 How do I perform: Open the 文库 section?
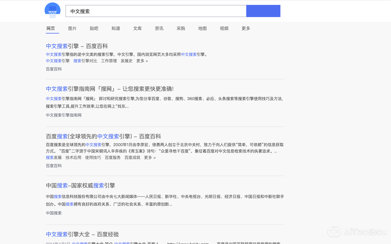(137, 28)
